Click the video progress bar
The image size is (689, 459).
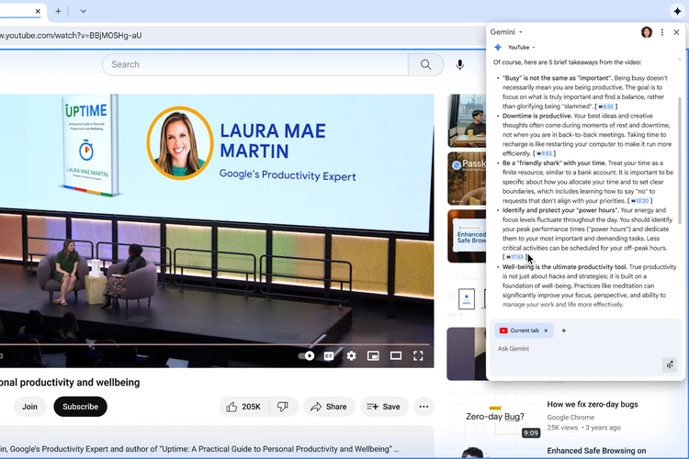[x=215, y=344]
